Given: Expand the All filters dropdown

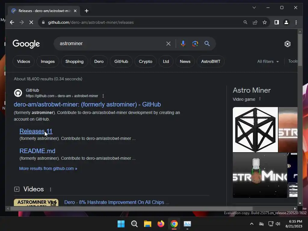Looking at the screenshot, I should [268, 61].
